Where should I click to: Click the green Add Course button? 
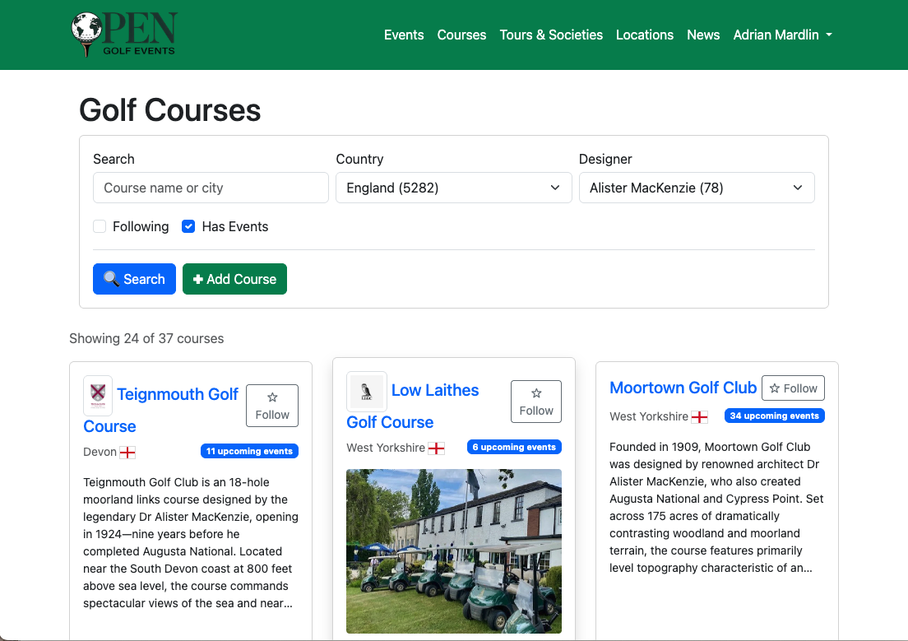(x=234, y=279)
